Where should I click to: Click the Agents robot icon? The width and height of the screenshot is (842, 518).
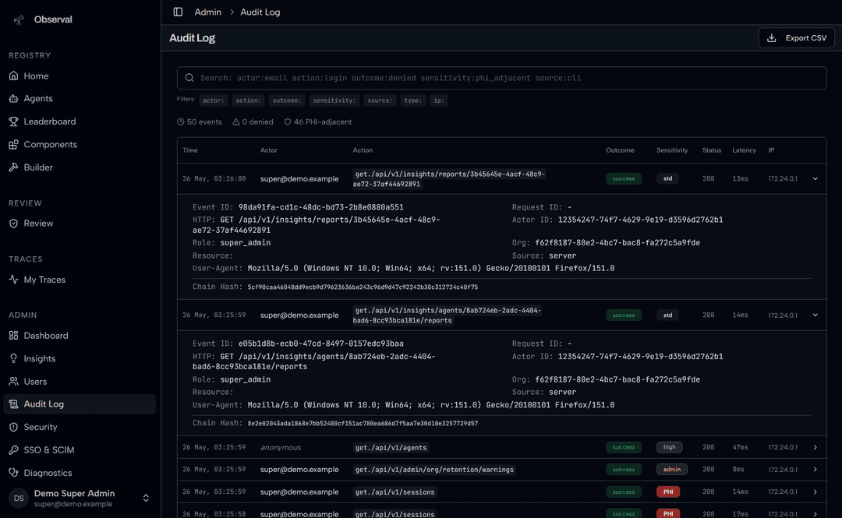click(x=13, y=99)
